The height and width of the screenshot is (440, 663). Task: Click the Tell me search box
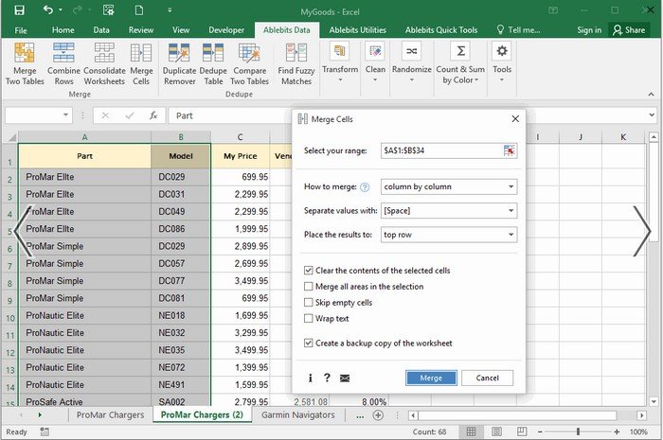click(x=518, y=30)
